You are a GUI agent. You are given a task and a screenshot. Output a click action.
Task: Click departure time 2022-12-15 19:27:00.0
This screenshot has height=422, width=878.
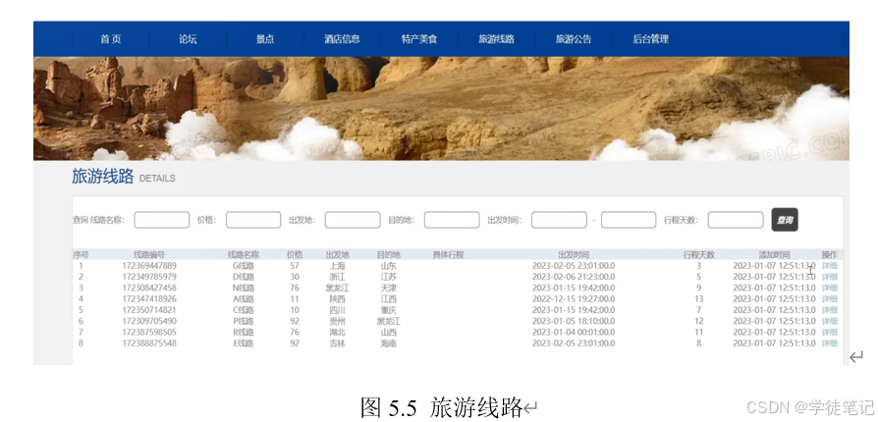pos(574,299)
